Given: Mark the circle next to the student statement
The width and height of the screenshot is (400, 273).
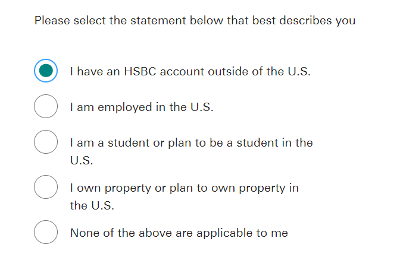Looking at the screenshot, I should point(46,142).
